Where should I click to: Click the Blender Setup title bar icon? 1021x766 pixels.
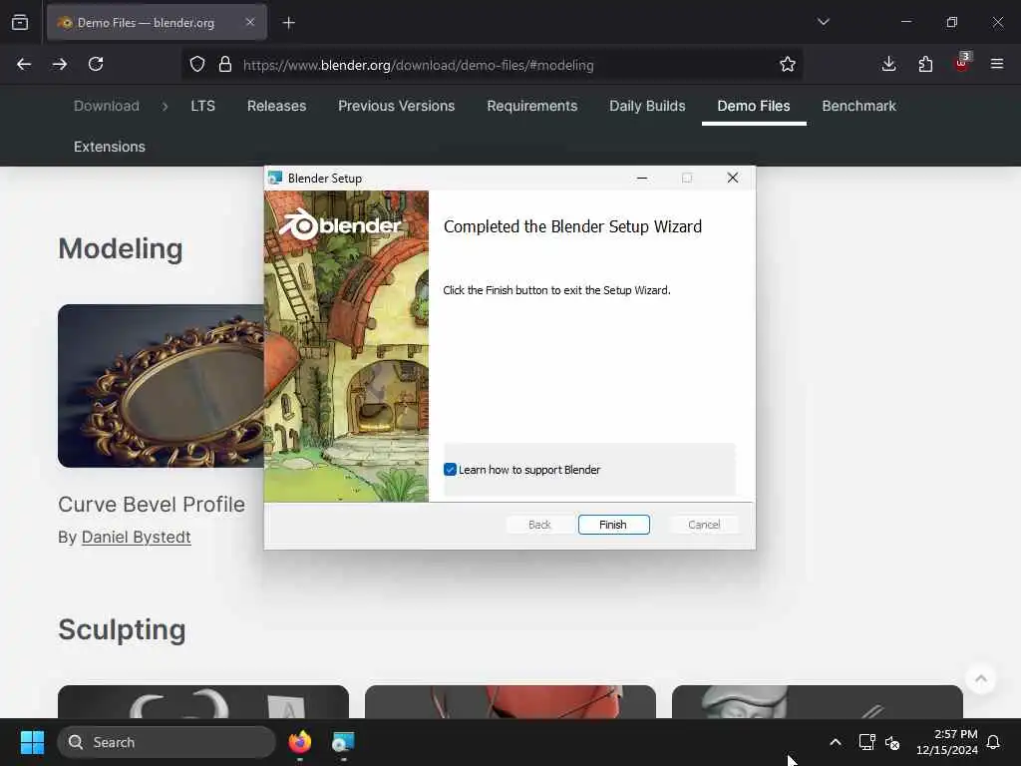point(275,178)
